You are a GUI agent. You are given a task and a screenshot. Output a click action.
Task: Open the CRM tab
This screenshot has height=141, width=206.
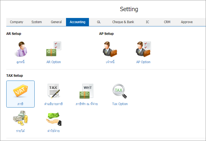(167, 22)
